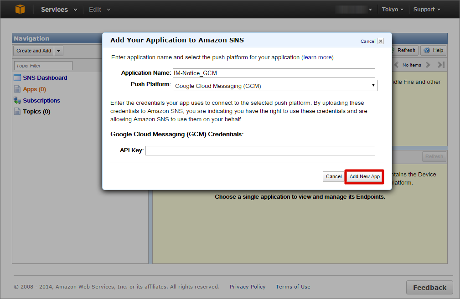Select Topics (0) in navigation
Screen dimensions: 460x299
tap(36, 112)
